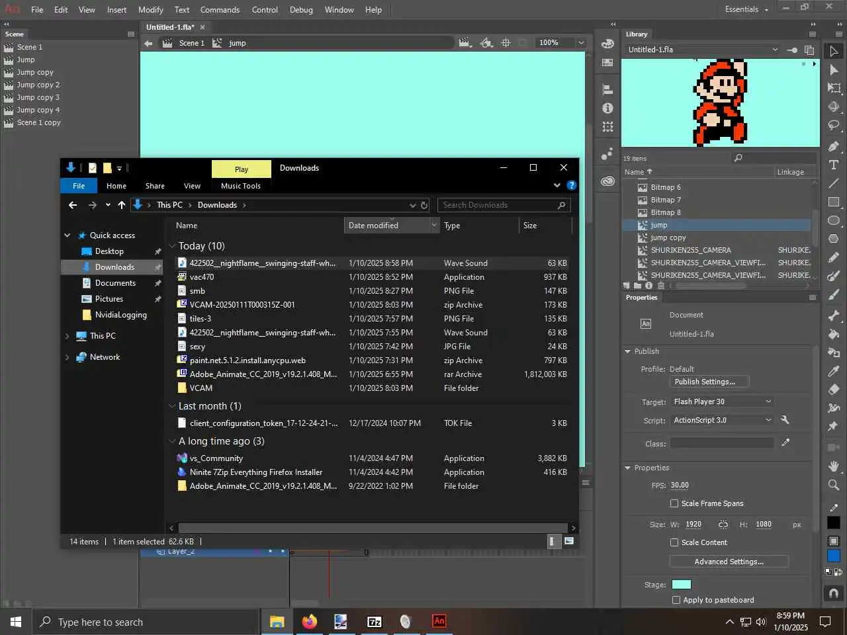847x635 pixels.
Task: Select the Text tool
Action: [x=834, y=165]
